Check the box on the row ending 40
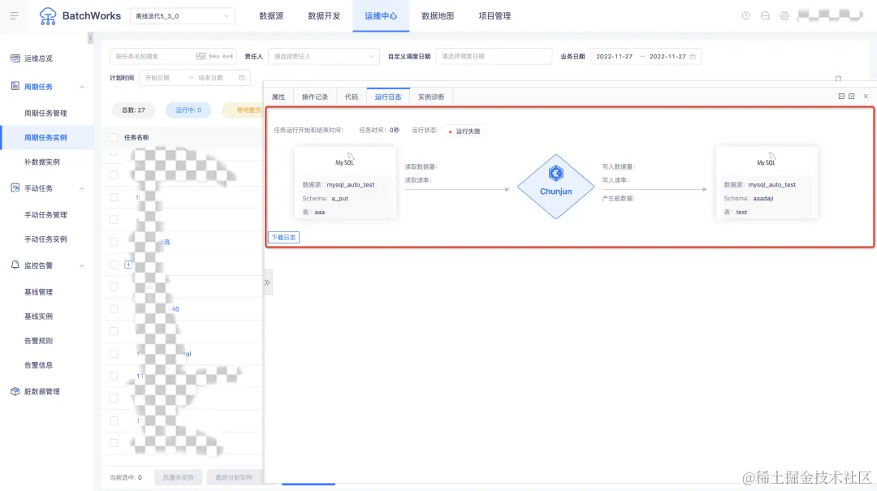 (x=114, y=308)
